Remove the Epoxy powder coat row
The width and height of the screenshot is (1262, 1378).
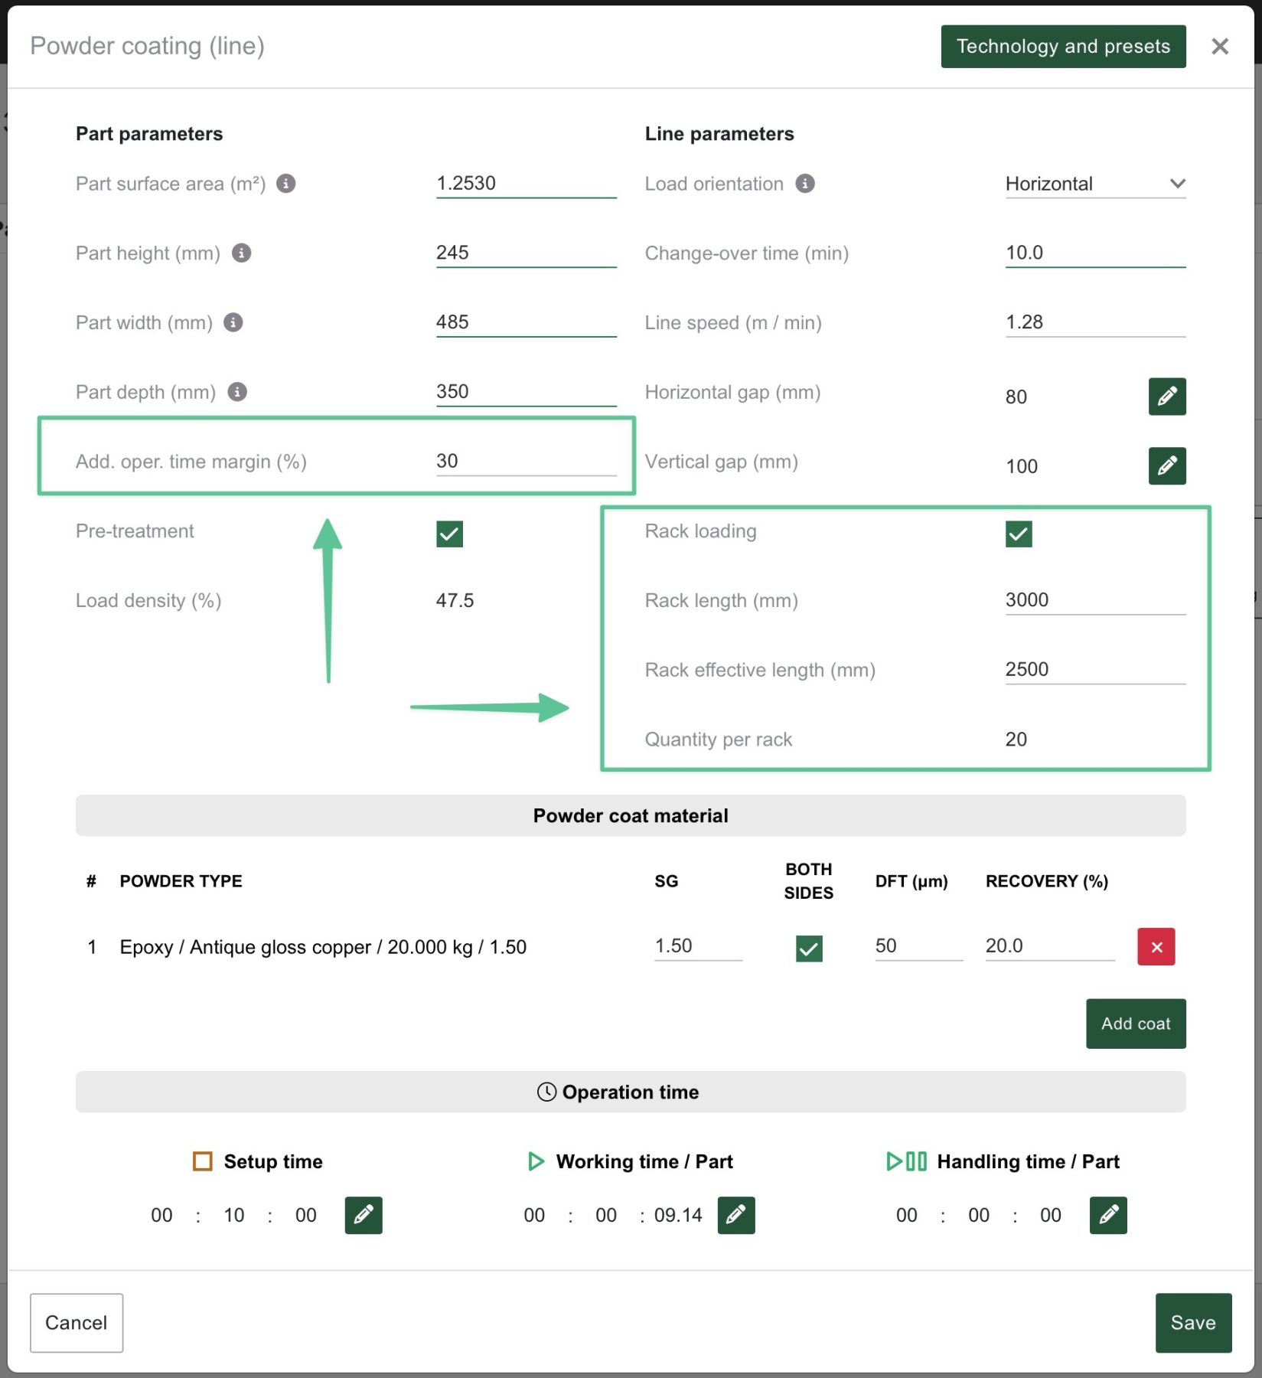coord(1156,947)
